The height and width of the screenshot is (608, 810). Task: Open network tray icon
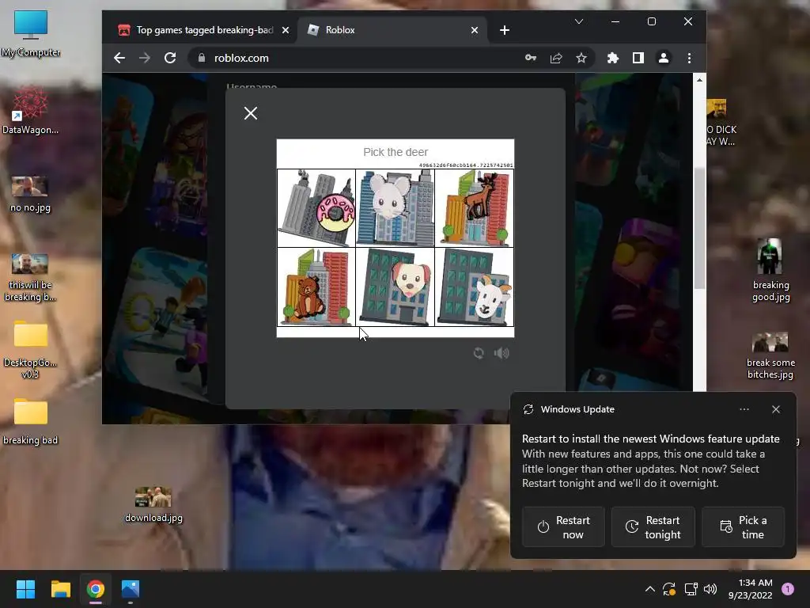[691, 589]
